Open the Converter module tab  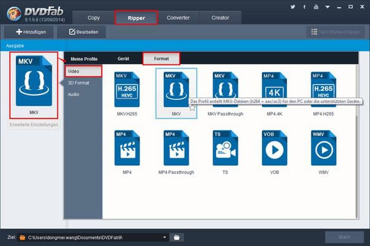pyautogui.click(x=178, y=17)
